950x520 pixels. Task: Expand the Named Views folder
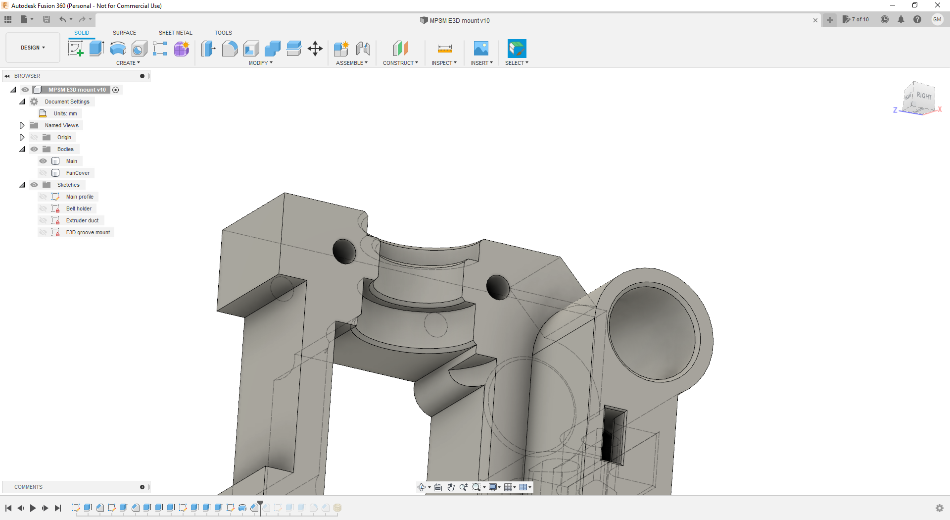[21, 125]
